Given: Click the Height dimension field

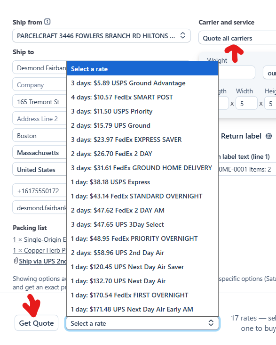Looking at the screenshot, I should pos(270,103).
